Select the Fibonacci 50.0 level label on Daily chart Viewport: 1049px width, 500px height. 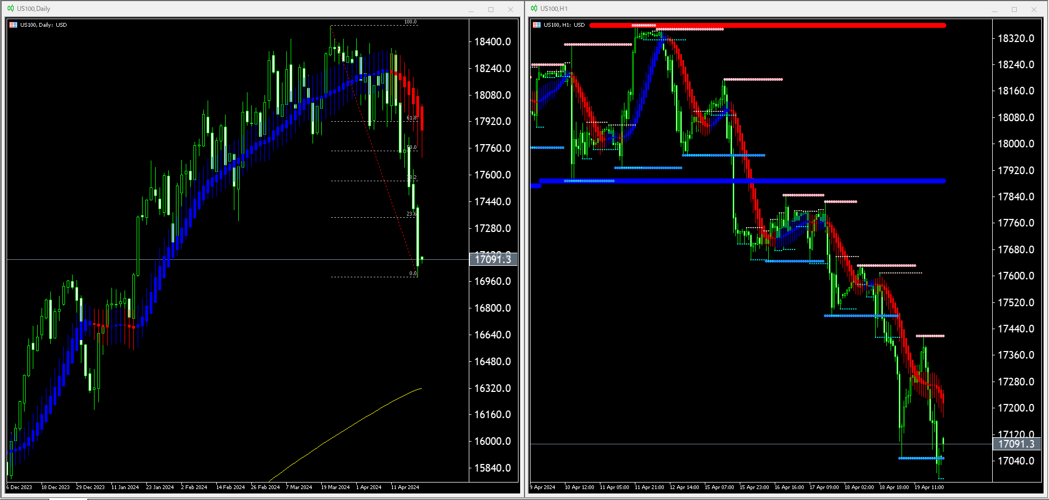pos(411,147)
